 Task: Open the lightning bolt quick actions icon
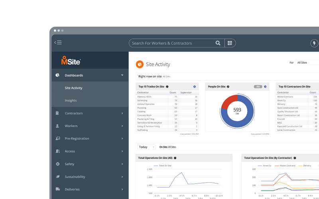[314, 43]
